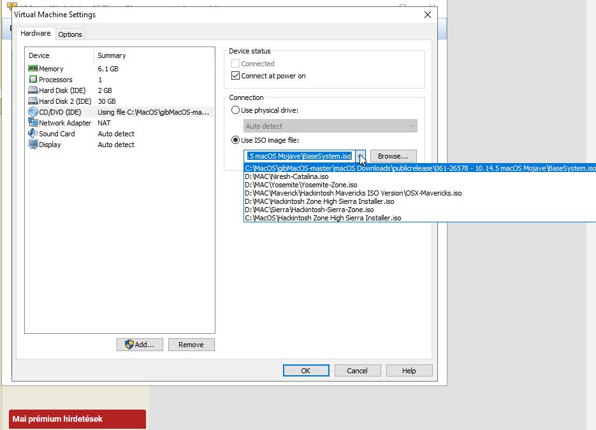This screenshot has height=430, width=596.
Task: Select Display's Auto detect summary
Action: coord(116,145)
